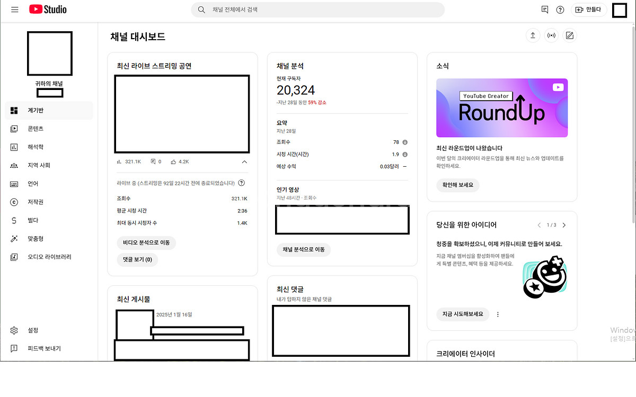This screenshot has height=397, width=636.
Task: Collapse the live stream stats chevron
Action: (x=244, y=161)
